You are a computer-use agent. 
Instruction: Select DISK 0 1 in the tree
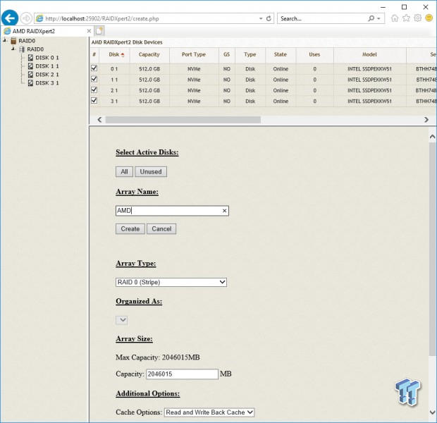[x=47, y=58]
